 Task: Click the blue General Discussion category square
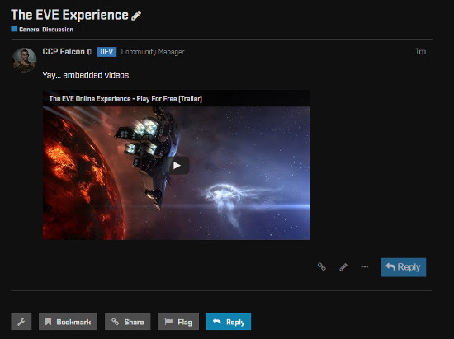13,29
